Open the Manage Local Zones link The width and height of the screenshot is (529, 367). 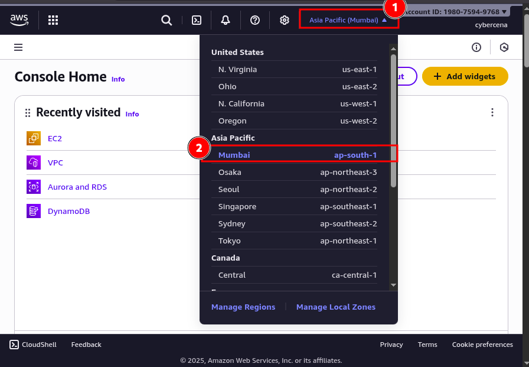pyautogui.click(x=336, y=307)
